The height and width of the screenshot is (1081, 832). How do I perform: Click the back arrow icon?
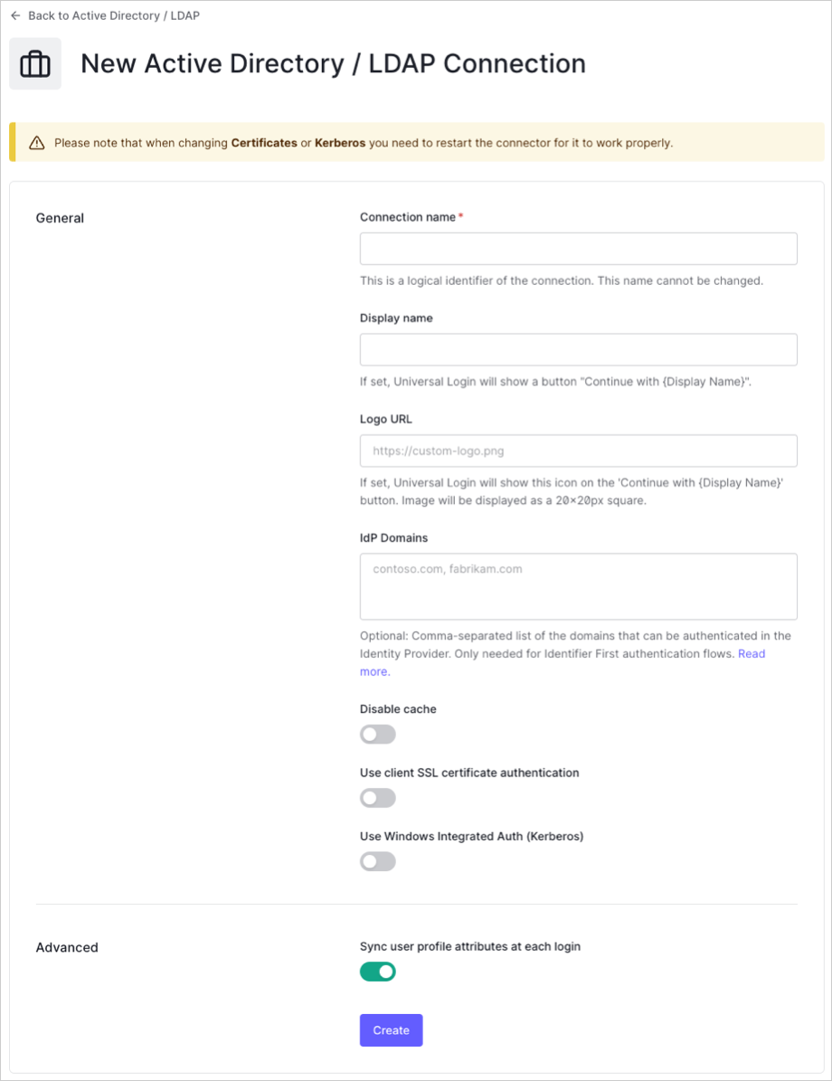click(x=18, y=15)
